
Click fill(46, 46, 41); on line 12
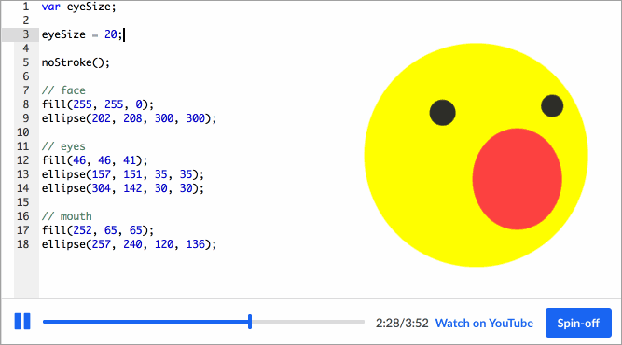[x=94, y=160]
